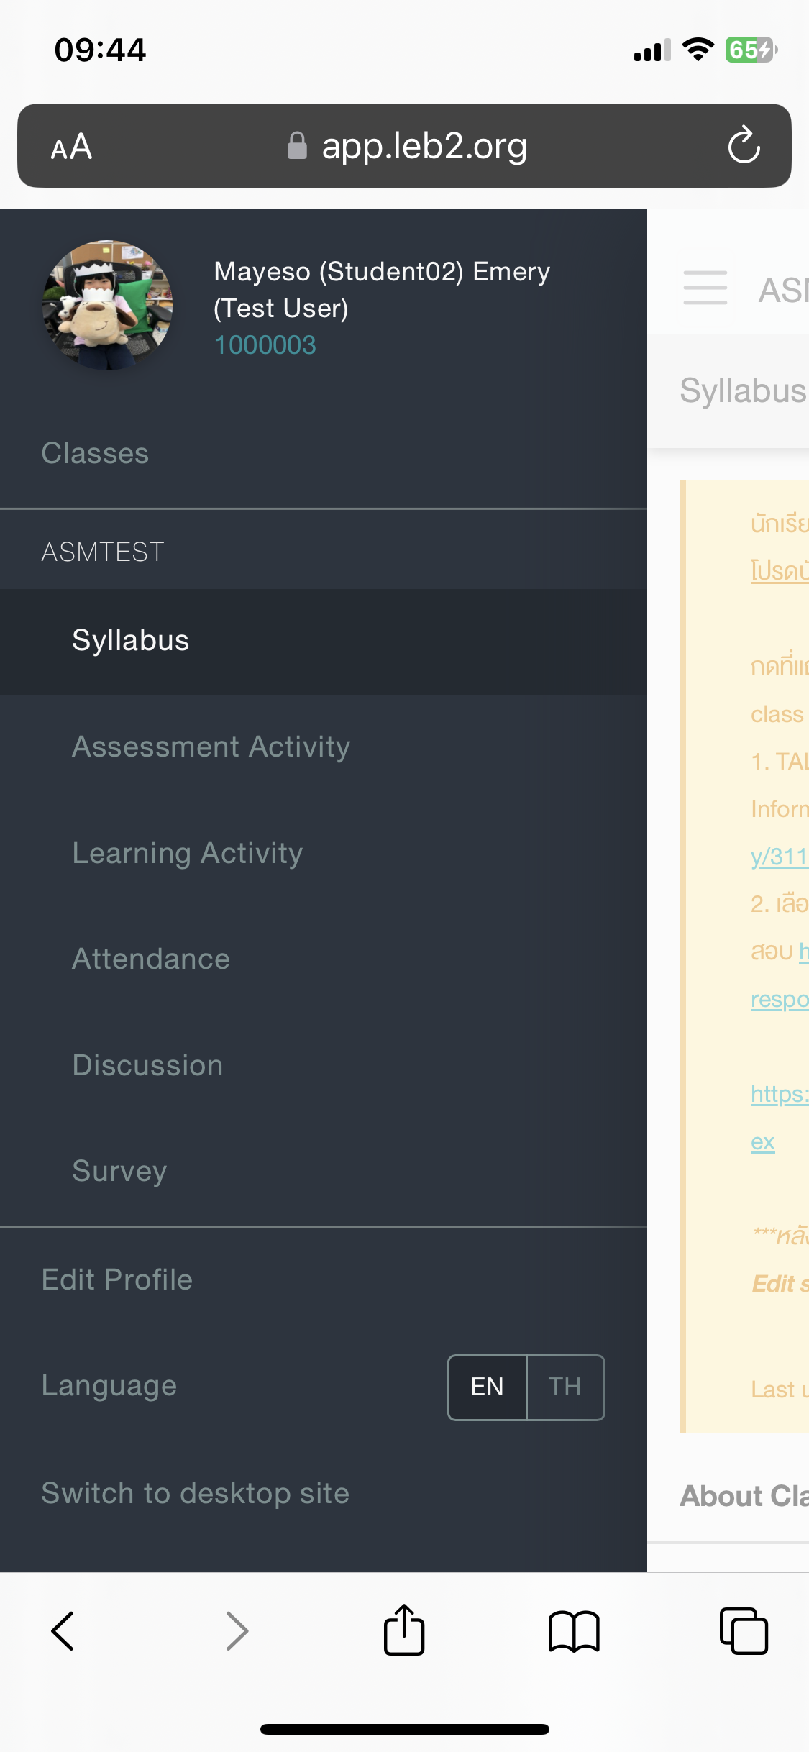Viewport: 809px width, 1752px height.
Task: Switch language to EN
Action: [488, 1387]
